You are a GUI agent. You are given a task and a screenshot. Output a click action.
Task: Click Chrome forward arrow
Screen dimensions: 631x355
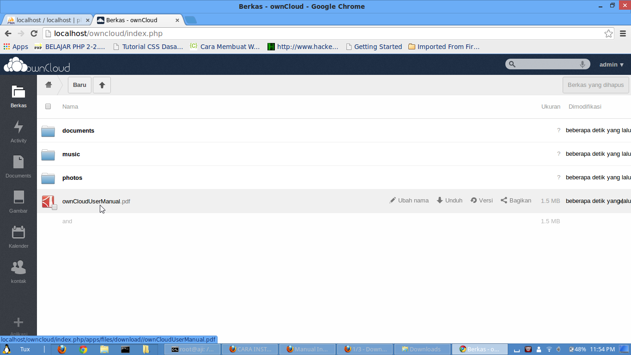[21, 33]
